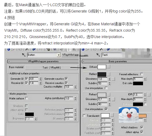Disable the Generate caustics checkbox
The image size is (152, 136).
click(66, 78)
